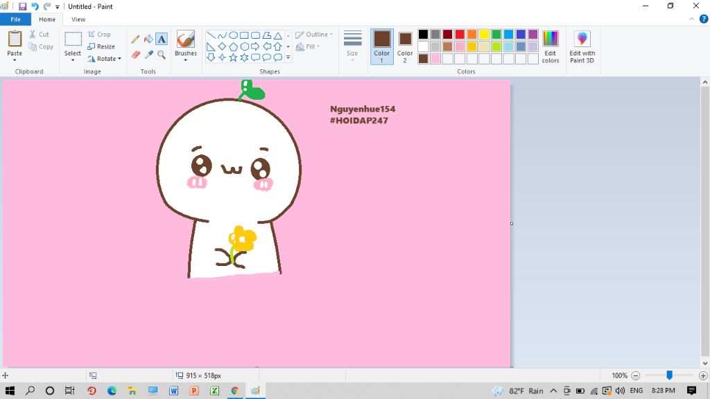710x399 pixels.
Task: Choose the Rounded rectangle shape
Action: click(255, 35)
